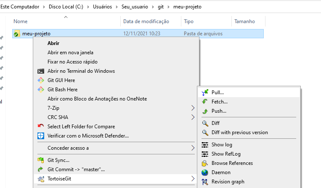Expand the Conceder acesso a submenu arrow

pyautogui.click(x=193, y=148)
